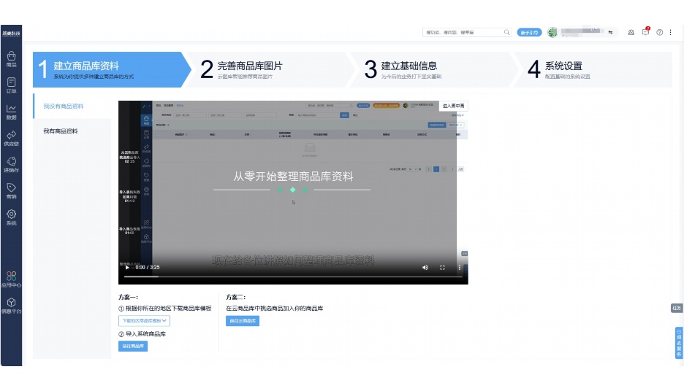Play the tutorial video
The image size is (684, 391).
click(x=127, y=268)
